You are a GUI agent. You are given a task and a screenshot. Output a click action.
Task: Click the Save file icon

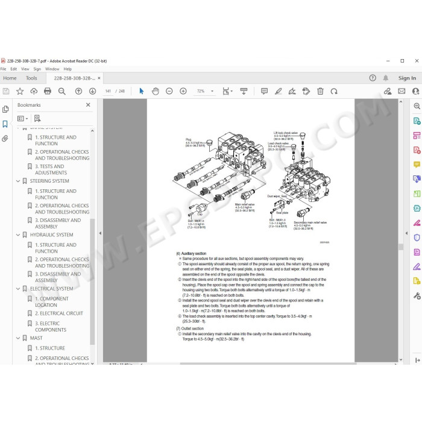6,91
